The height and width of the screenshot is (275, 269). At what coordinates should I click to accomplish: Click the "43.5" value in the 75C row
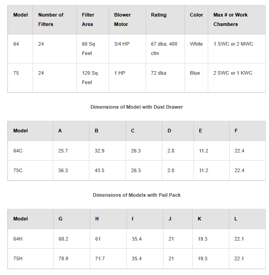click(100, 170)
